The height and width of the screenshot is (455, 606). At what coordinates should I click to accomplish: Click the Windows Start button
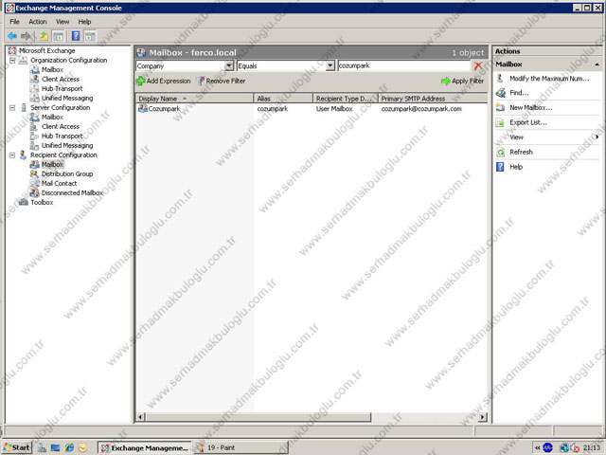tap(17, 447)
